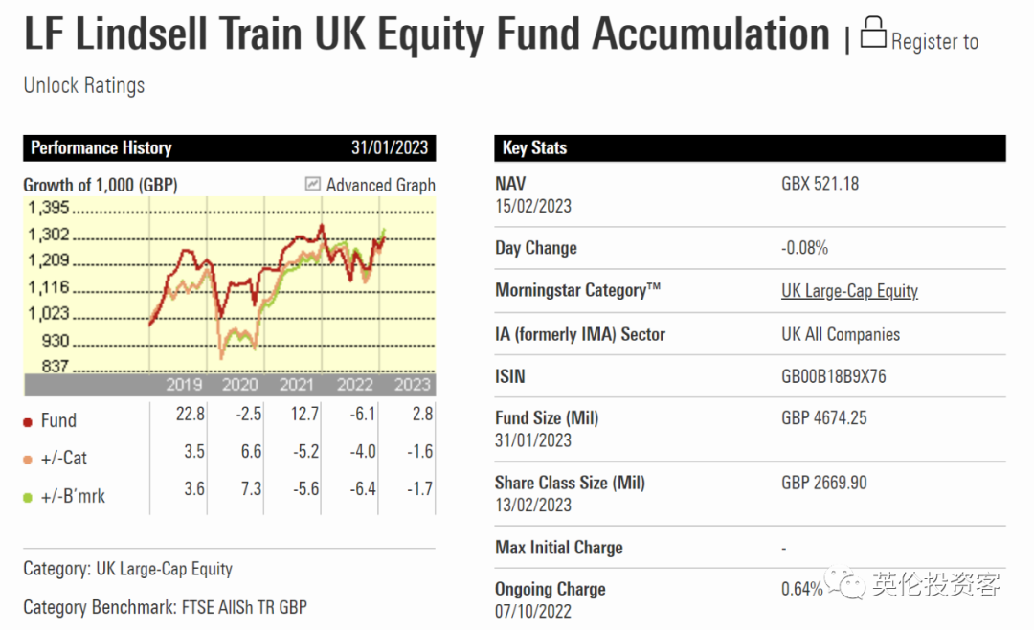Click the NAV value GBX 521.18
The height and width of the screenshot is (630, 1034).
(x=820, y=184)
